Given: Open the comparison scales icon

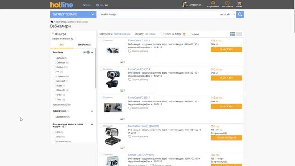Looking at the screenshot, I should (213, 3).
